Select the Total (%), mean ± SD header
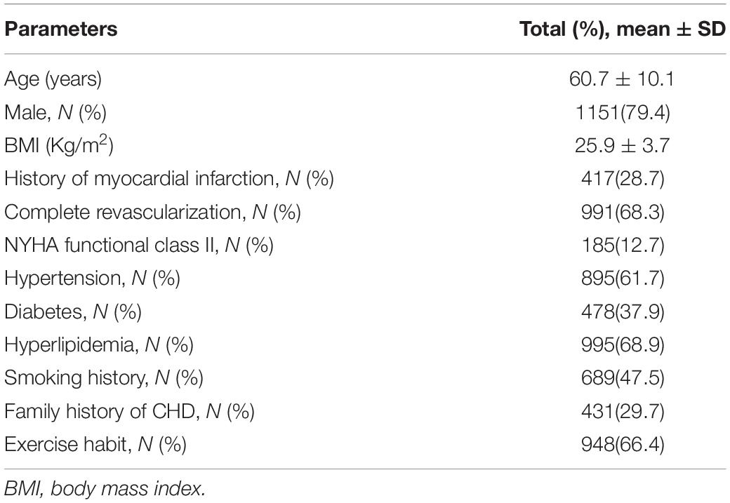730x503 pixels. [623, 29]
